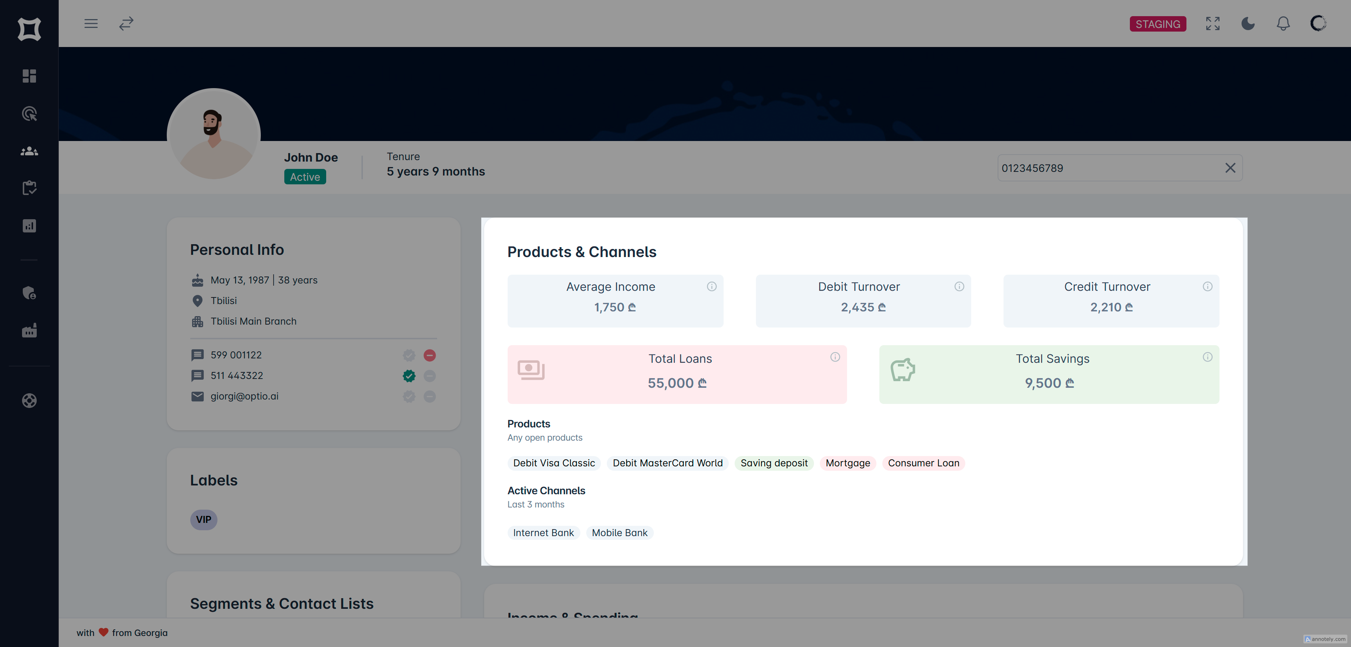Toggle red block icon for 599 001122
Image resolution: width=1351 pixels, height=647 pixels.
coord(429,355)
